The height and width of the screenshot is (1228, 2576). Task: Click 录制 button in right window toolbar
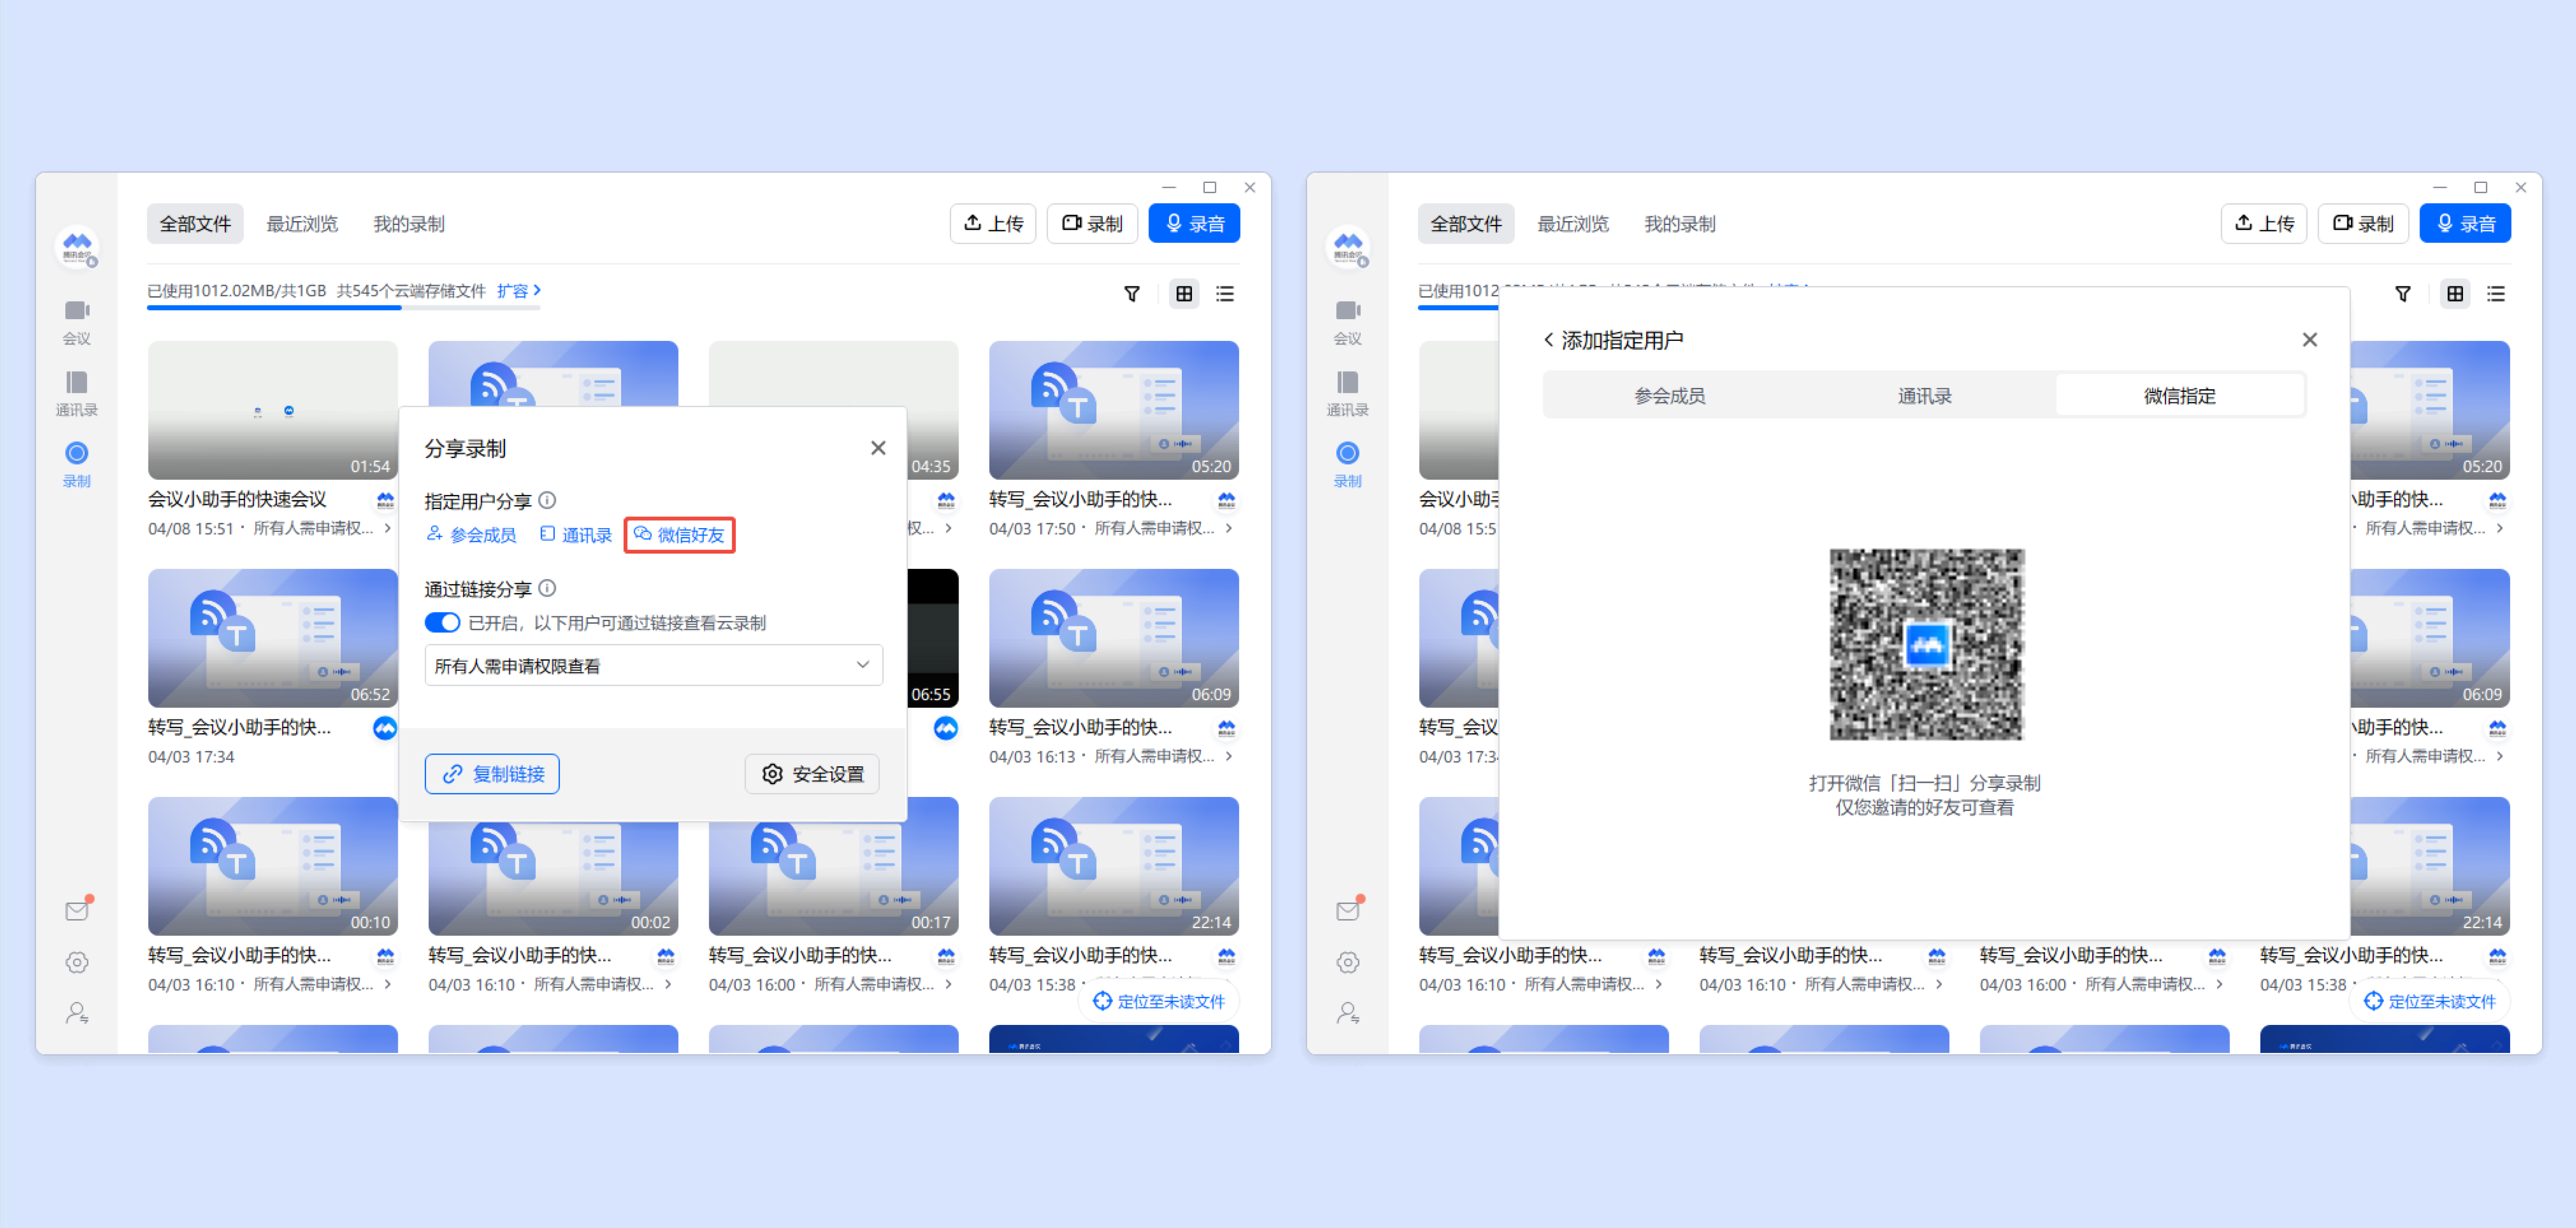click(x=2364, y=224)
